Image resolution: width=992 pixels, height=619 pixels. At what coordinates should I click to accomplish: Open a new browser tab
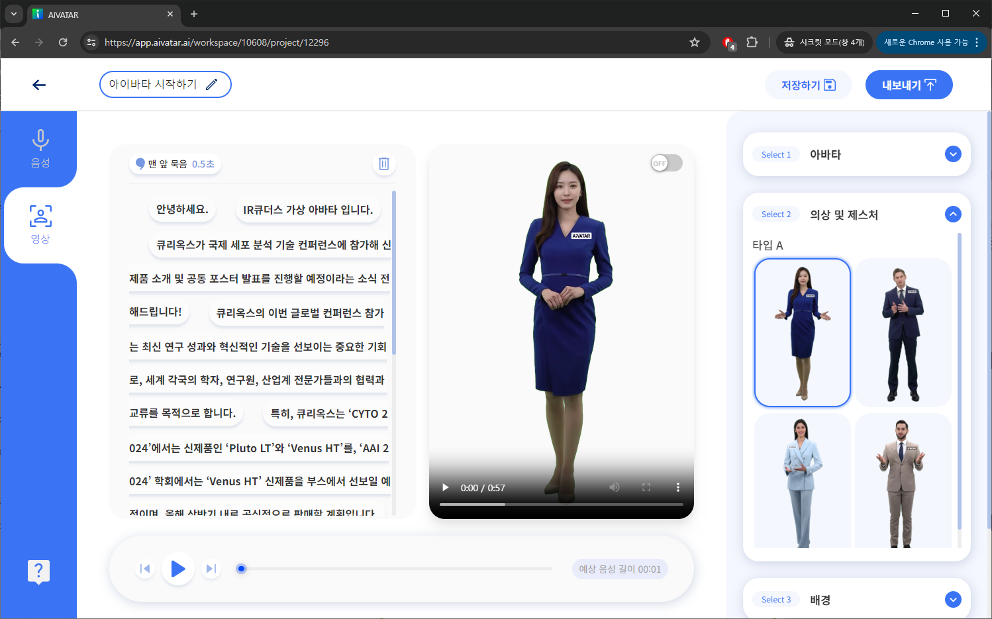(194, 14)
